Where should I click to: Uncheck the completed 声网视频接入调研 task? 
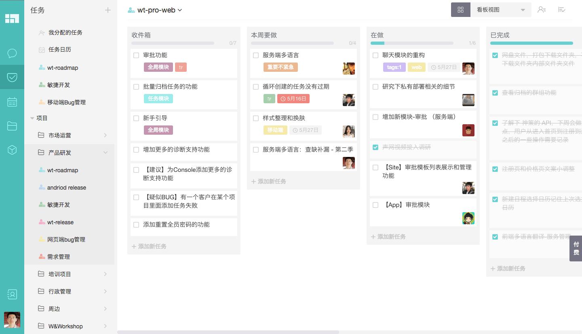375,147
